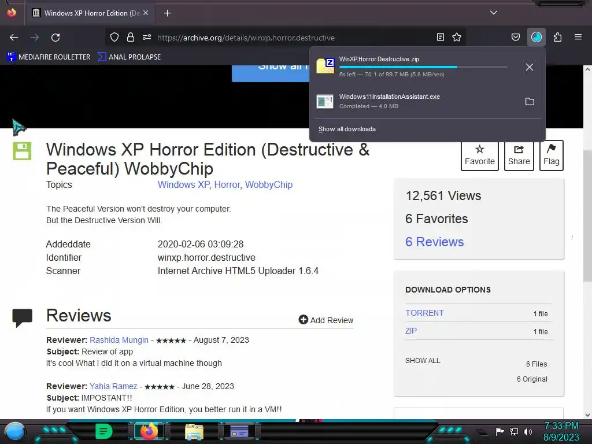Click the WinXP.Horror.Destructive.zip download progress bar
The width and height of the screenshot is (592, 444).
coord(423,67)
